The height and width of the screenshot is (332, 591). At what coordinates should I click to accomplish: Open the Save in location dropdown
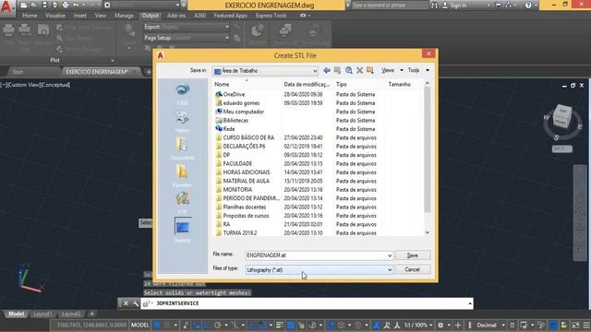tap(266, 71)
